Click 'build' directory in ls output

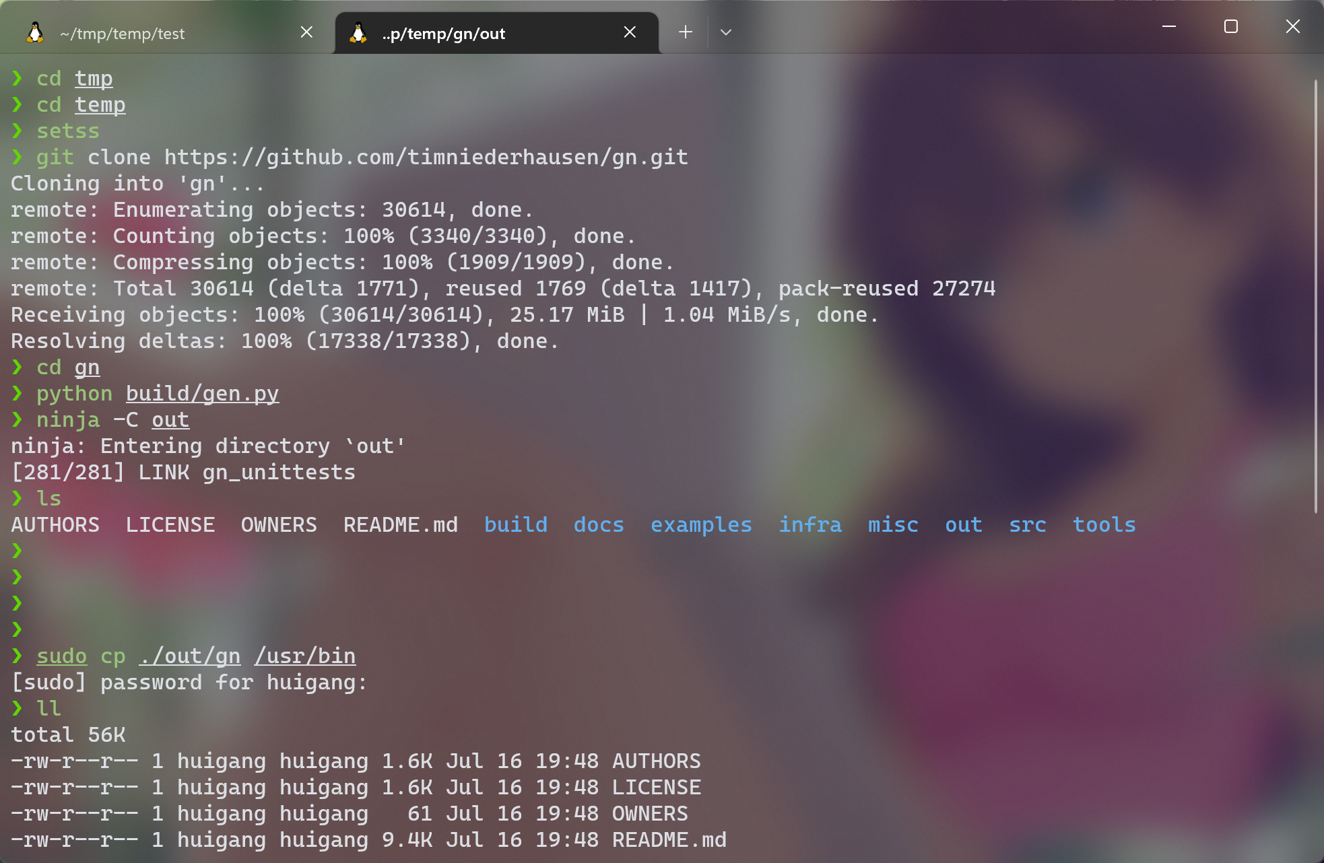tap(516, 525)
